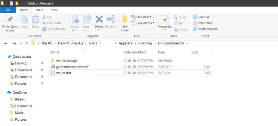Expand the chevron after GridcoinResearch breadcrumb
The width and height of the screenshot is (278, 126).
click(x=187, y=43)
